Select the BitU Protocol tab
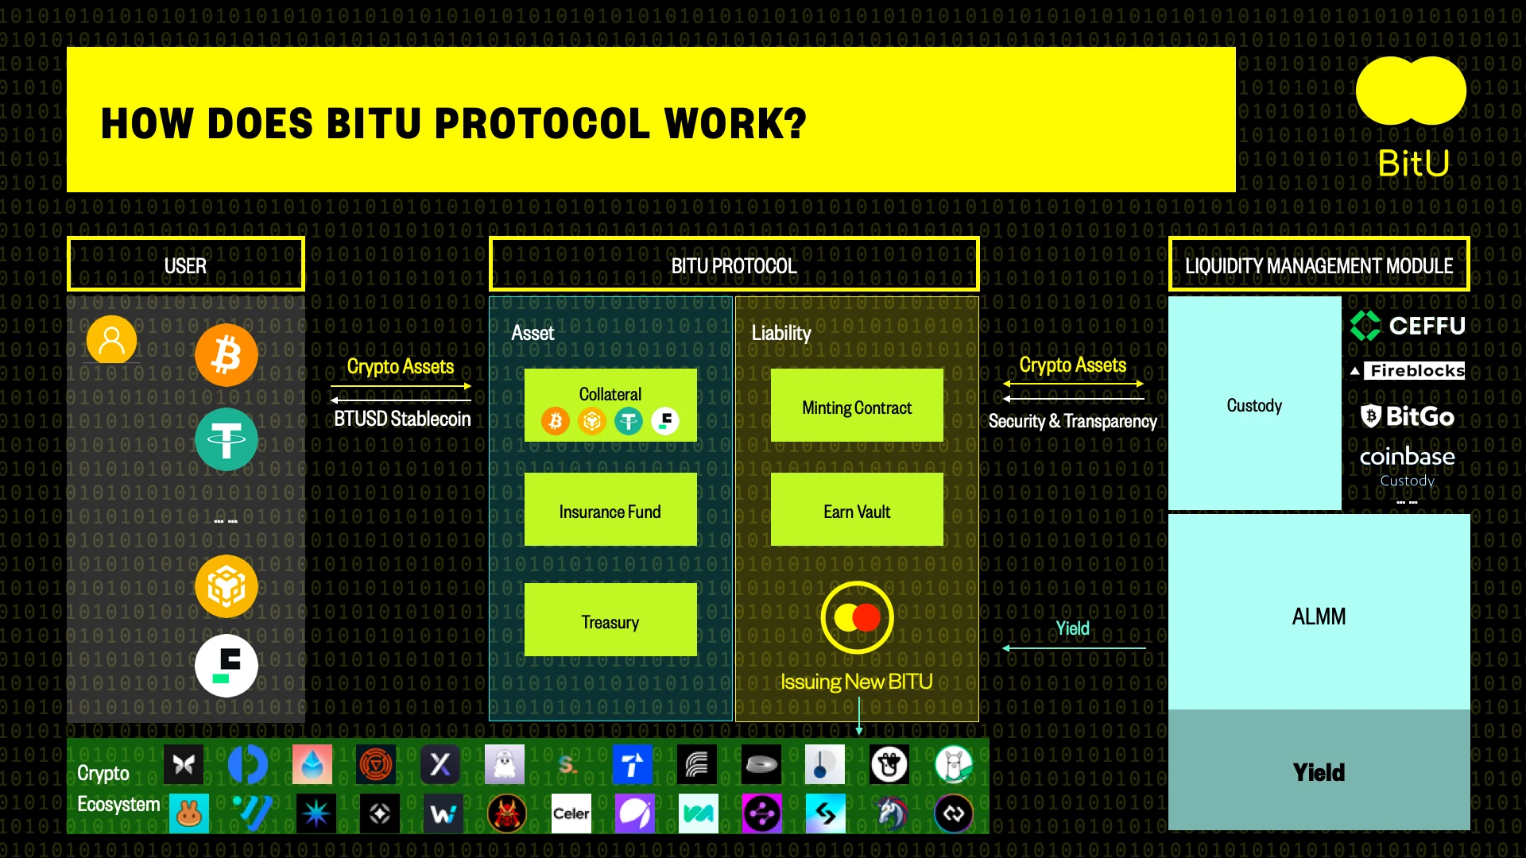 pos(734,265)
